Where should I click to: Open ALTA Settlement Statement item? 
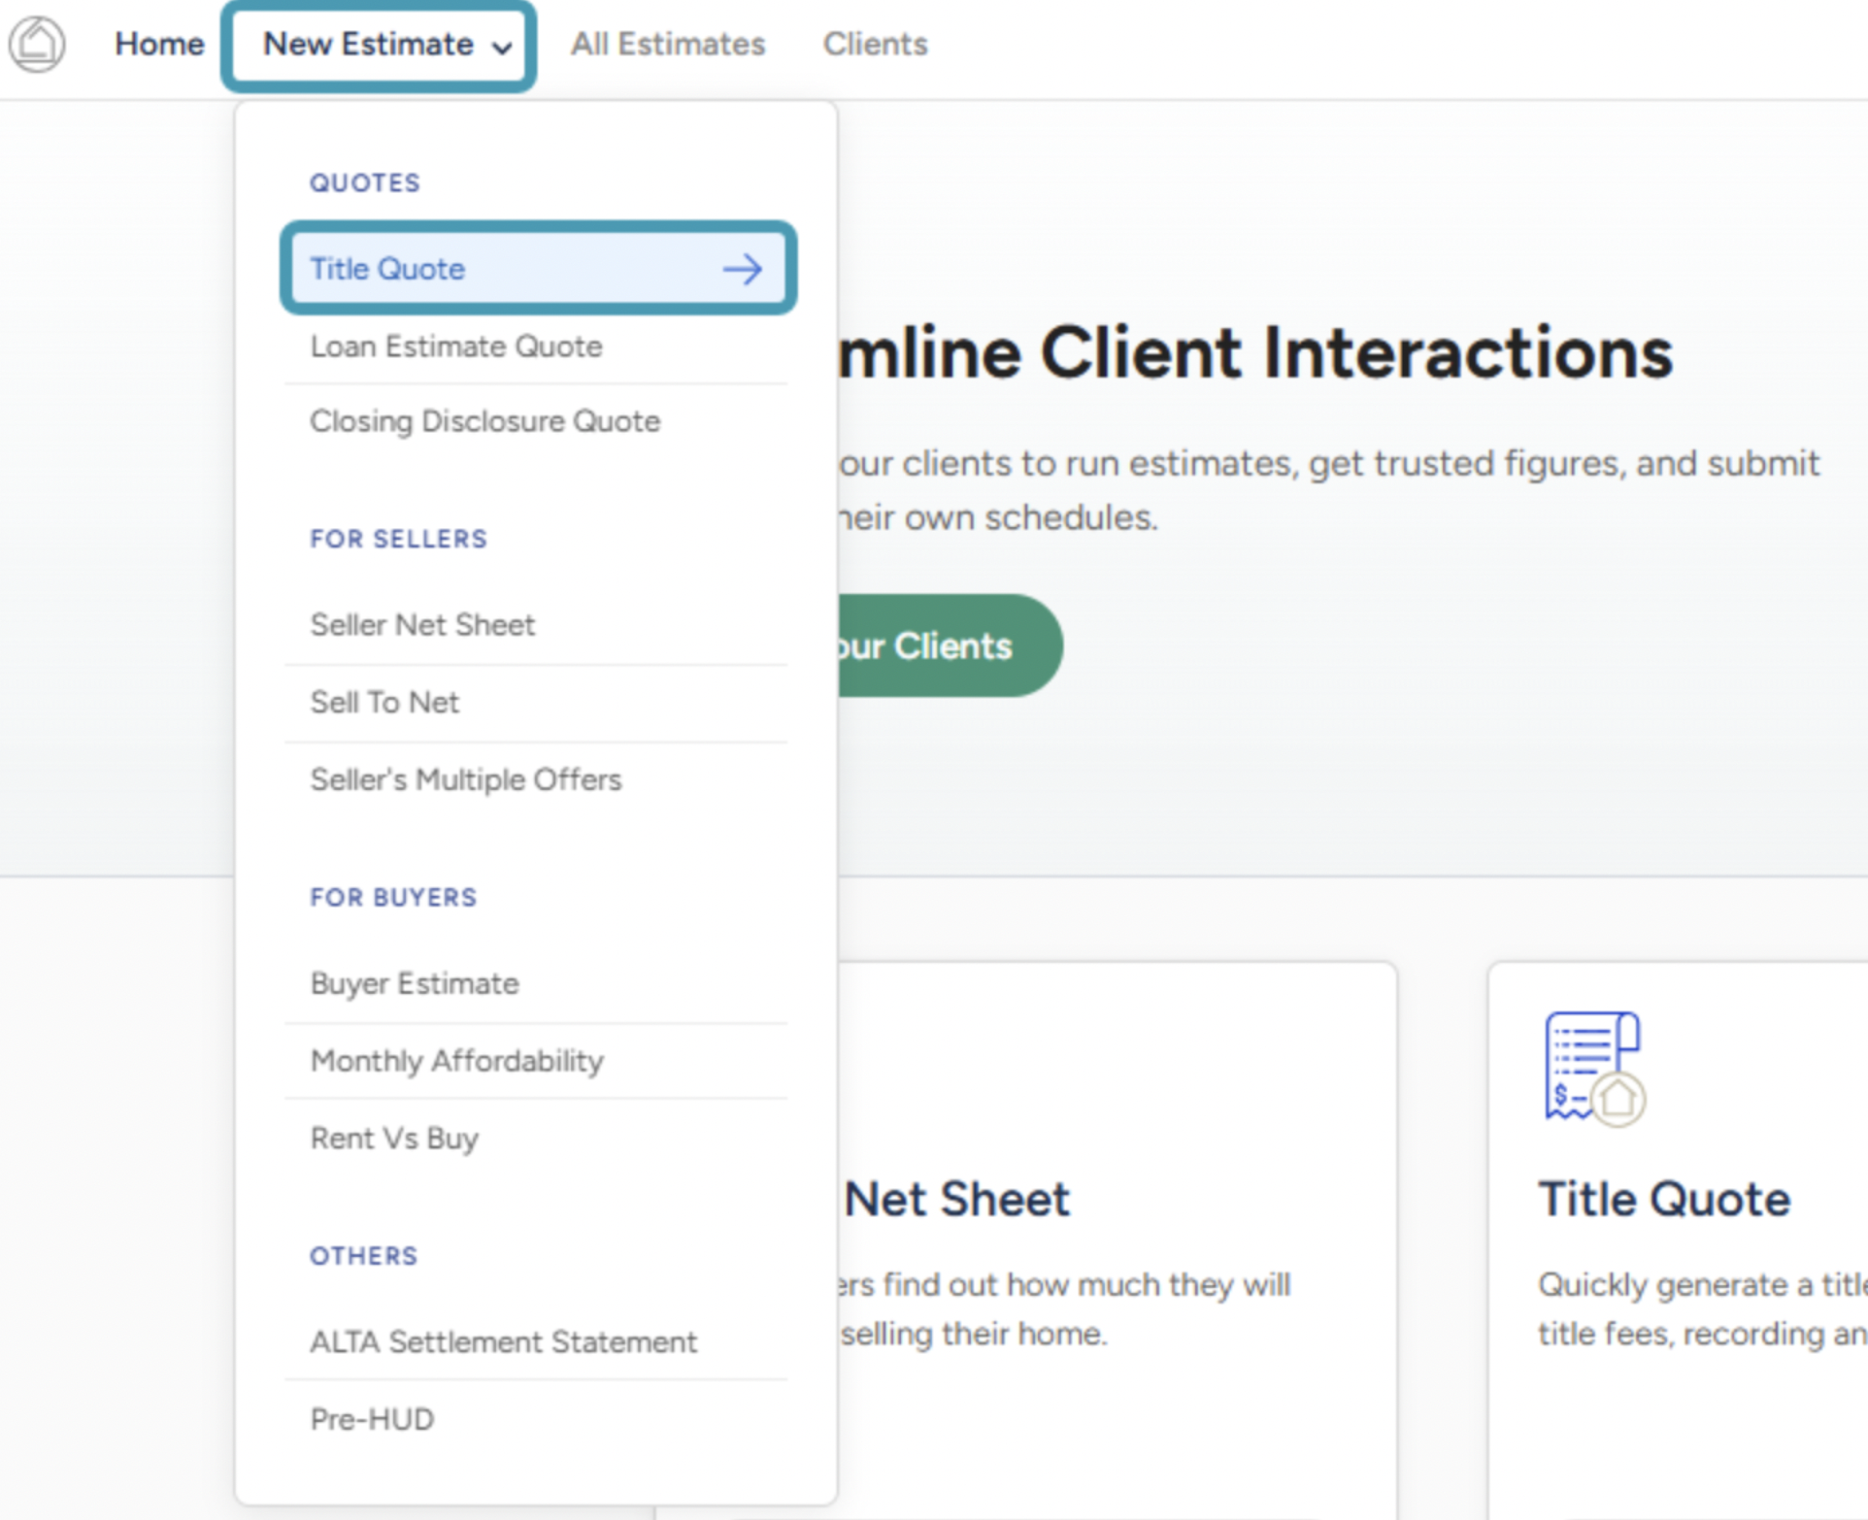503,1341
